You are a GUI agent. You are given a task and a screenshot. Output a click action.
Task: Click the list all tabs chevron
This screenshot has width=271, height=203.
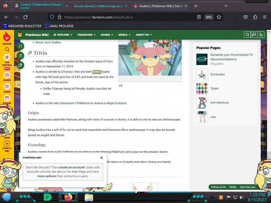click(x=226, y=6)
